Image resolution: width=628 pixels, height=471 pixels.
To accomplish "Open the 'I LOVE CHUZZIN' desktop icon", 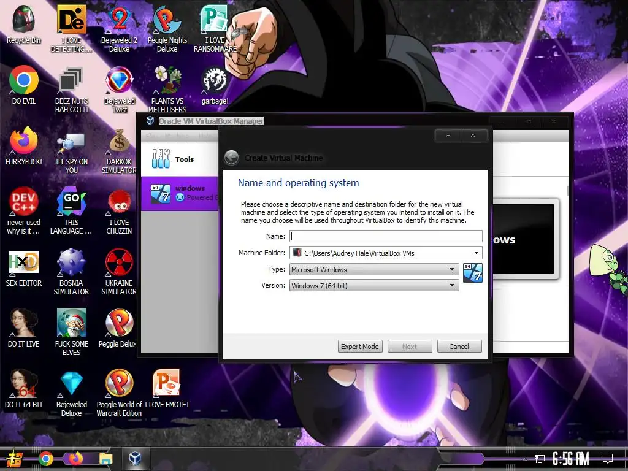I will [x=119, y=211].
